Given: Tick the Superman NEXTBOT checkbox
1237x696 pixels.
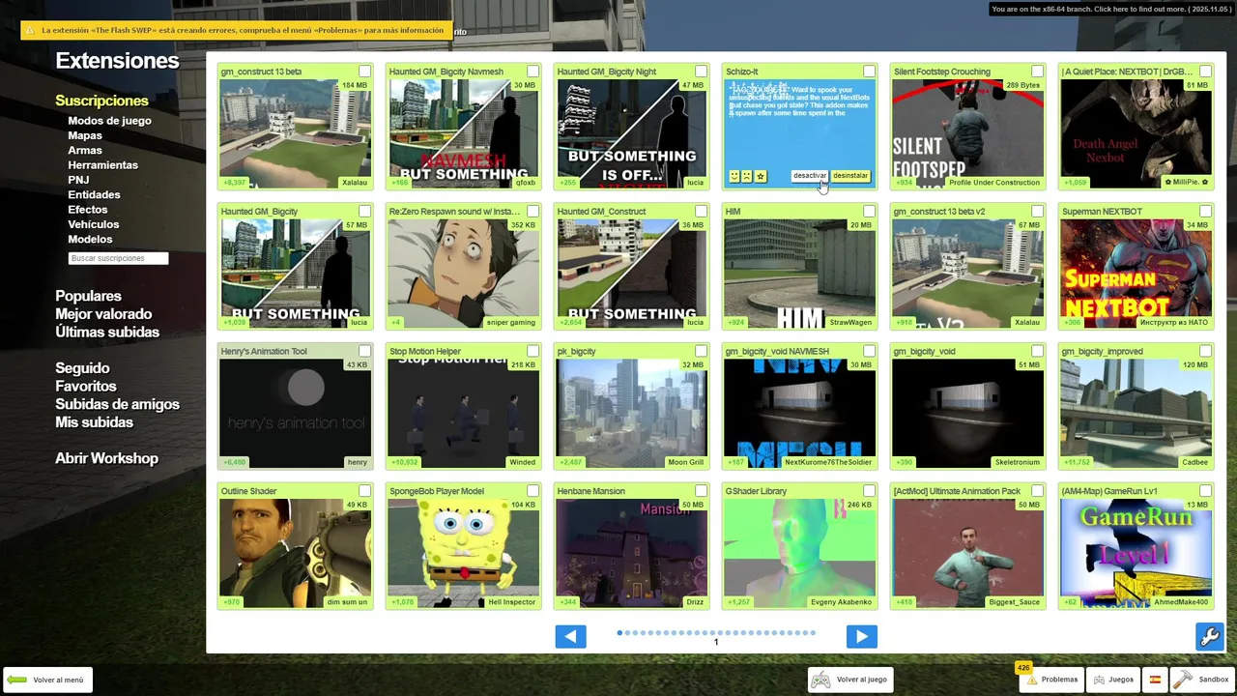Looking at the screenshot, I should [1205, 211].
